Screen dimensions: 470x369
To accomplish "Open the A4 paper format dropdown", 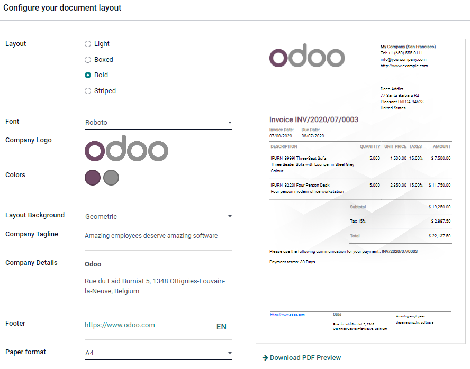I will (x=158, y=353).
